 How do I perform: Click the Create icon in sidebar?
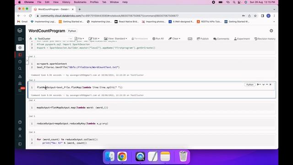coord(20,48)
